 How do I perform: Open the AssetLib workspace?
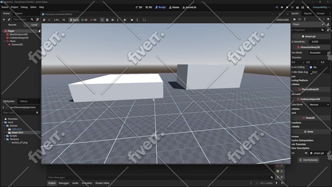point(189,7)
